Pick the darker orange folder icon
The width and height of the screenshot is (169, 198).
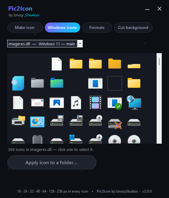(x=115, y=63)
